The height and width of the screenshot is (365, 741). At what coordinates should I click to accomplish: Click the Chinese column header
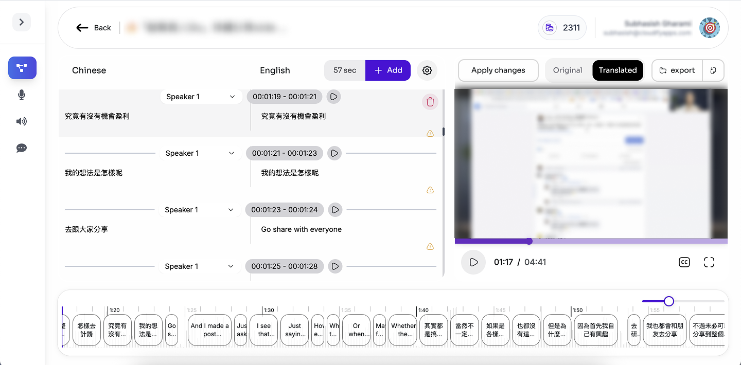point(89,70)
